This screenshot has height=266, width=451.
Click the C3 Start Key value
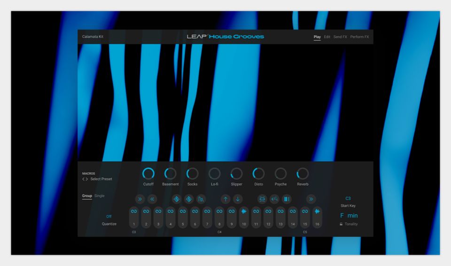[x=348, y=198]
